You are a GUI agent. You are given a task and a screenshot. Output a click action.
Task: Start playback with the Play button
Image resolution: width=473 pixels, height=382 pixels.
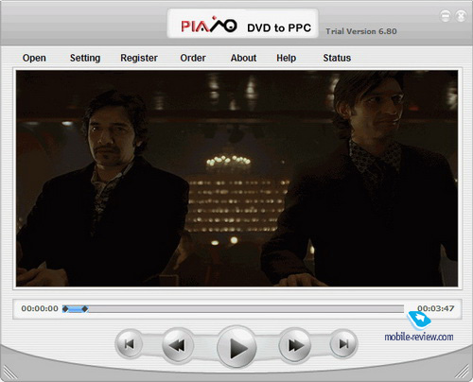click(x=236, y=348)
